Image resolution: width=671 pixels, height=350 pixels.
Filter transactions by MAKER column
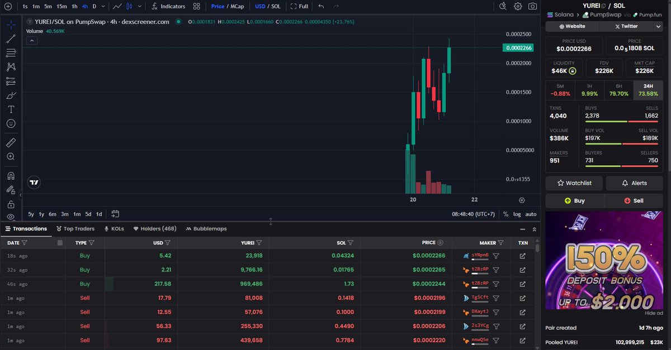pyautogui.click(x=500, y=243)
